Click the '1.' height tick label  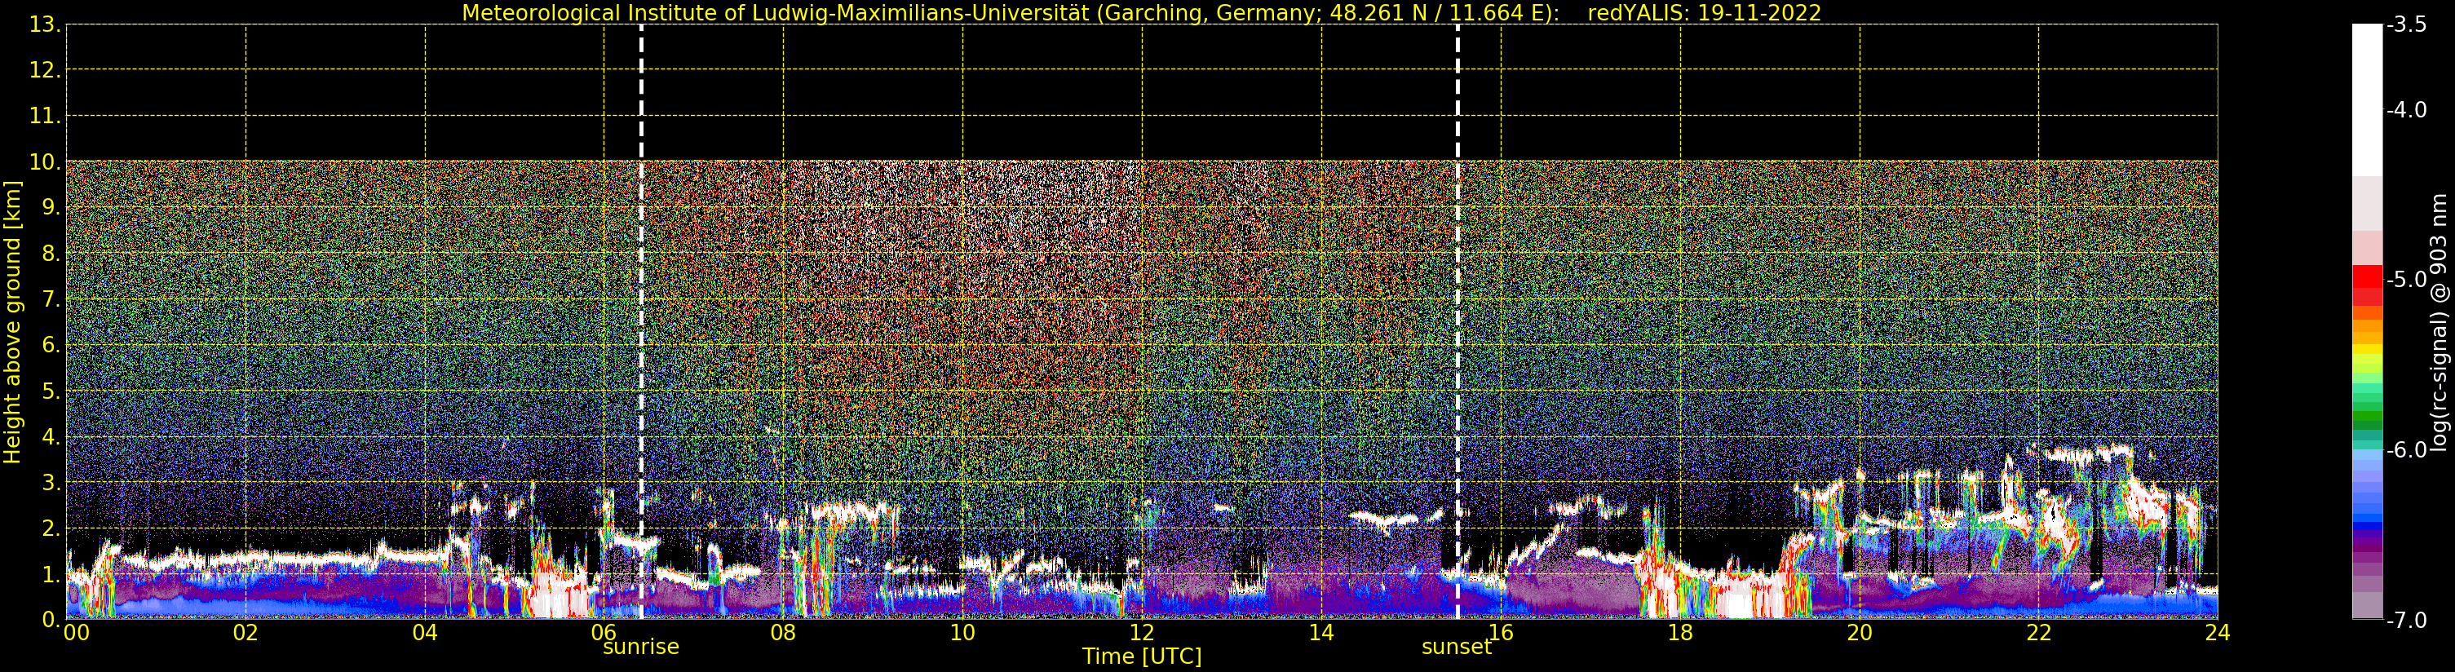[51, 574]
